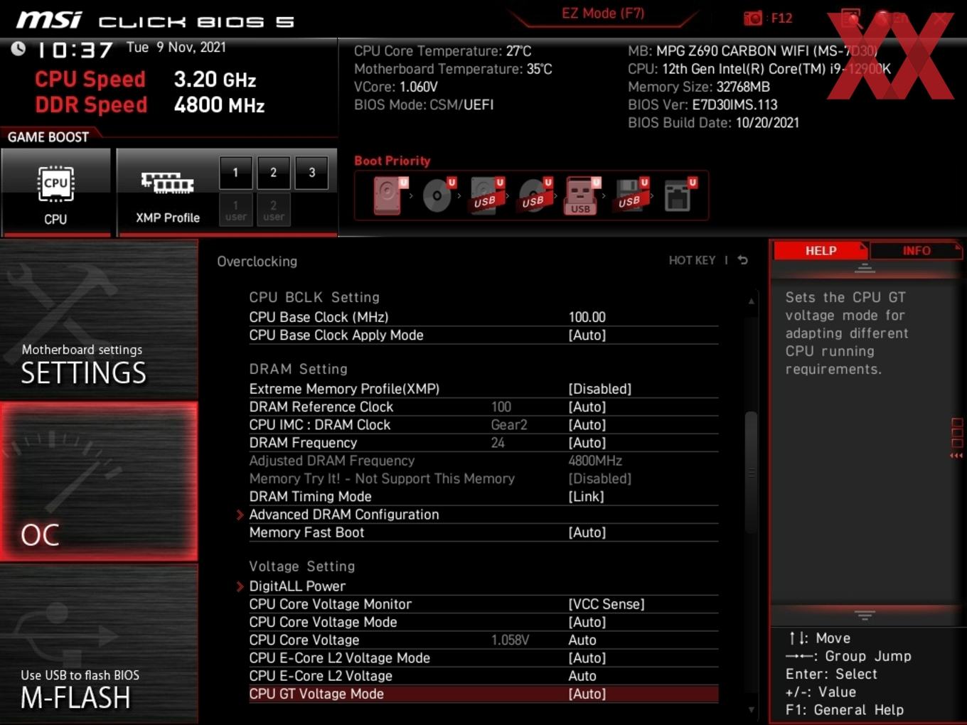
Task: Select XMP user profile 1
Action: click(235, 210)
